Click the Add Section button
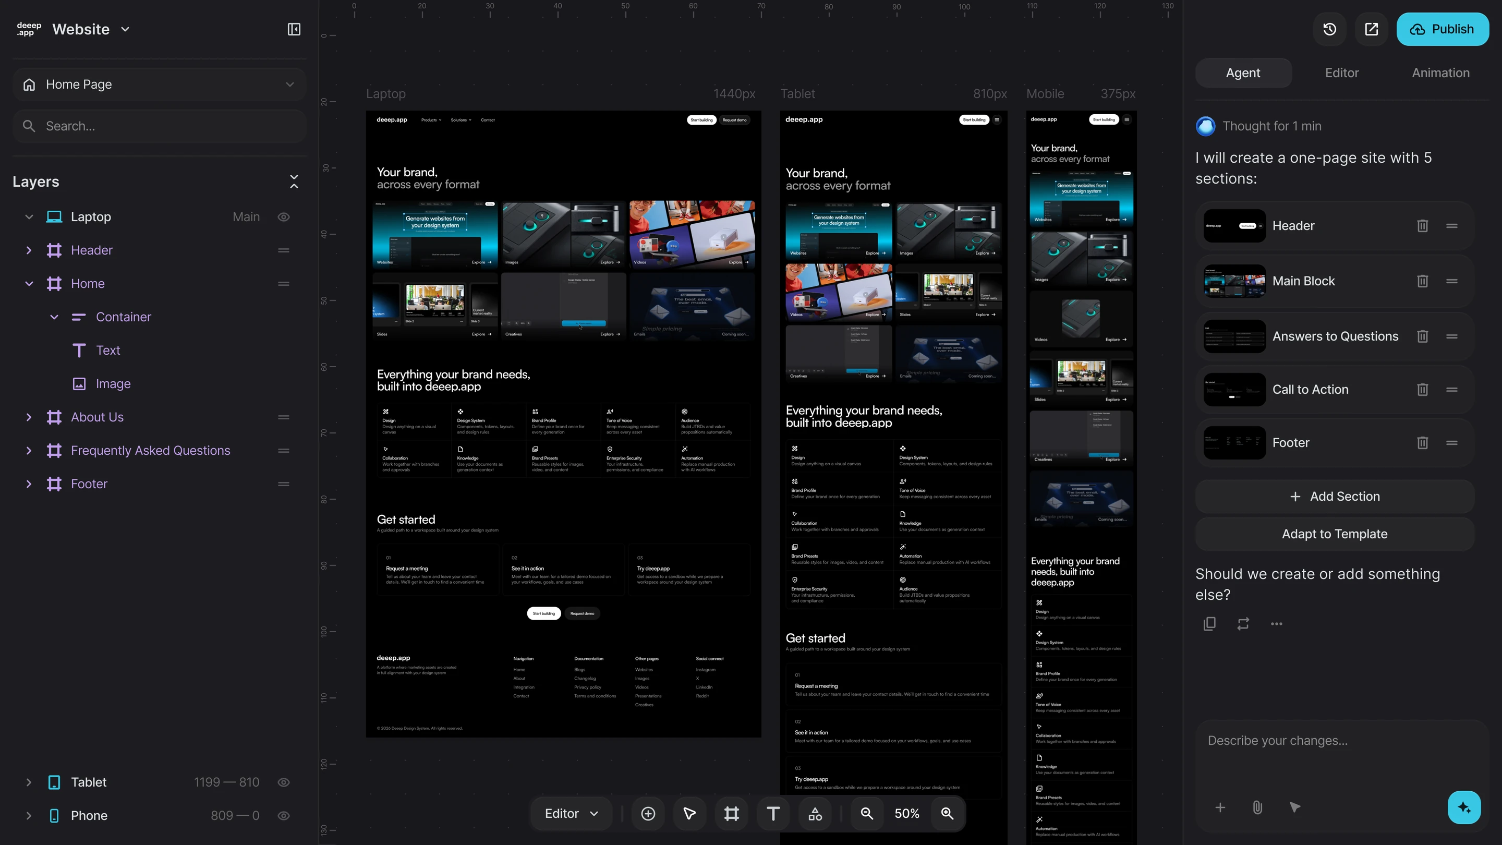The width and height of the screenshot is (1502, 845). pos(1334,496)
